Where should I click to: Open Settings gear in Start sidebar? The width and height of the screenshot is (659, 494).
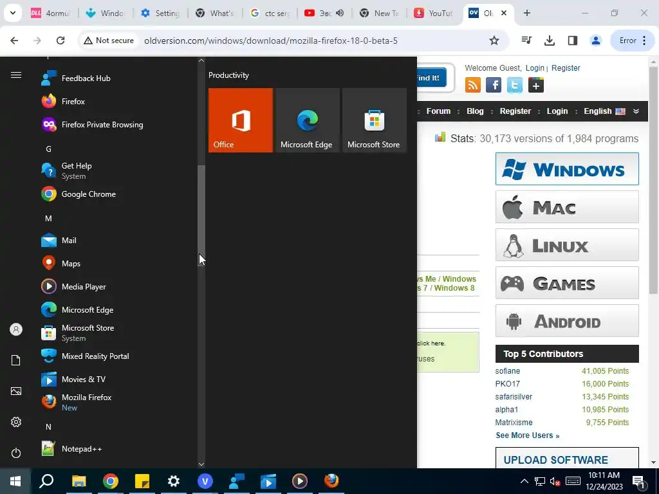point(16,422)
